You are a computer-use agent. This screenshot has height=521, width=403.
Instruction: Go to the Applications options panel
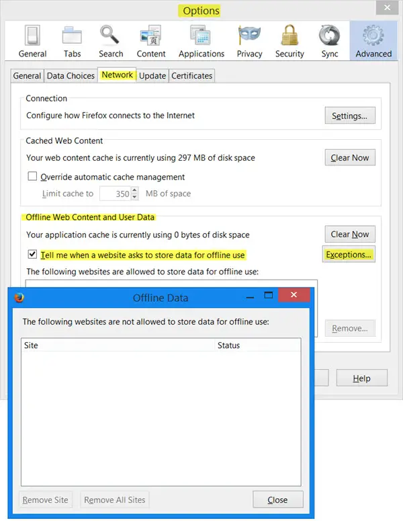(201, 41)
